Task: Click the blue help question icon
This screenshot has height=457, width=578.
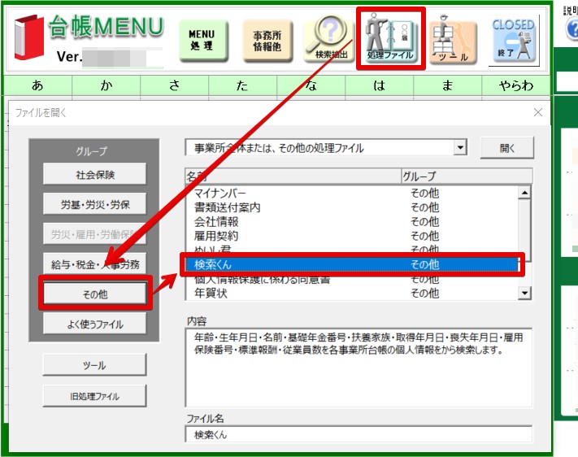Action: pos(572,28)
